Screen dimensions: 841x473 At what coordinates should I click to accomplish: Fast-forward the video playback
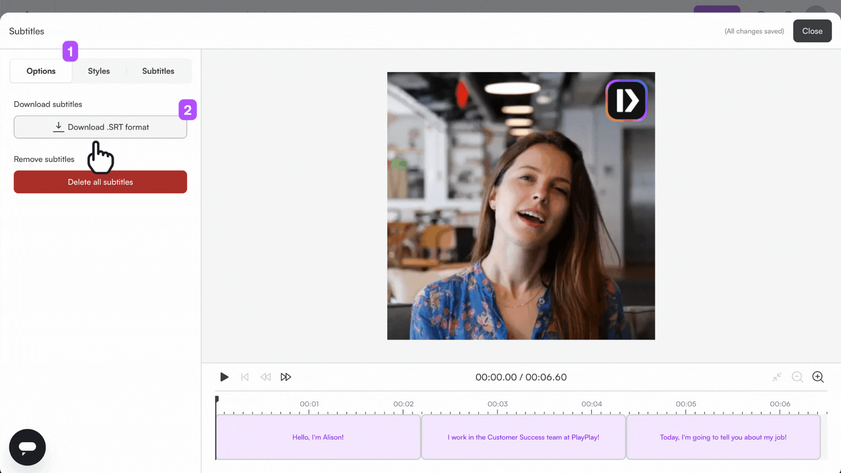(x=286, y=377)
